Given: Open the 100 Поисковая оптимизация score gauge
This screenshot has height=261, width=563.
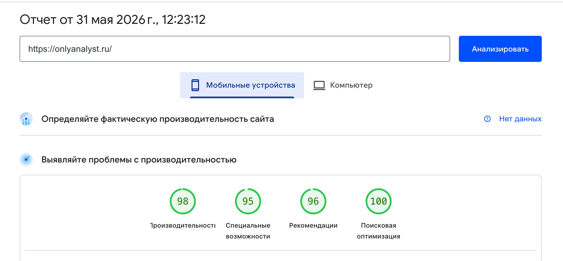Looking at the screenshot, I should point(379,201).
